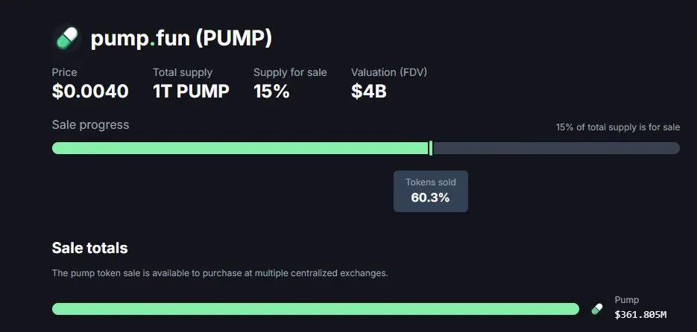Click the pump.fun pill logo icon
The height and width of the screenshot is (332, 697).
point(67,38)
